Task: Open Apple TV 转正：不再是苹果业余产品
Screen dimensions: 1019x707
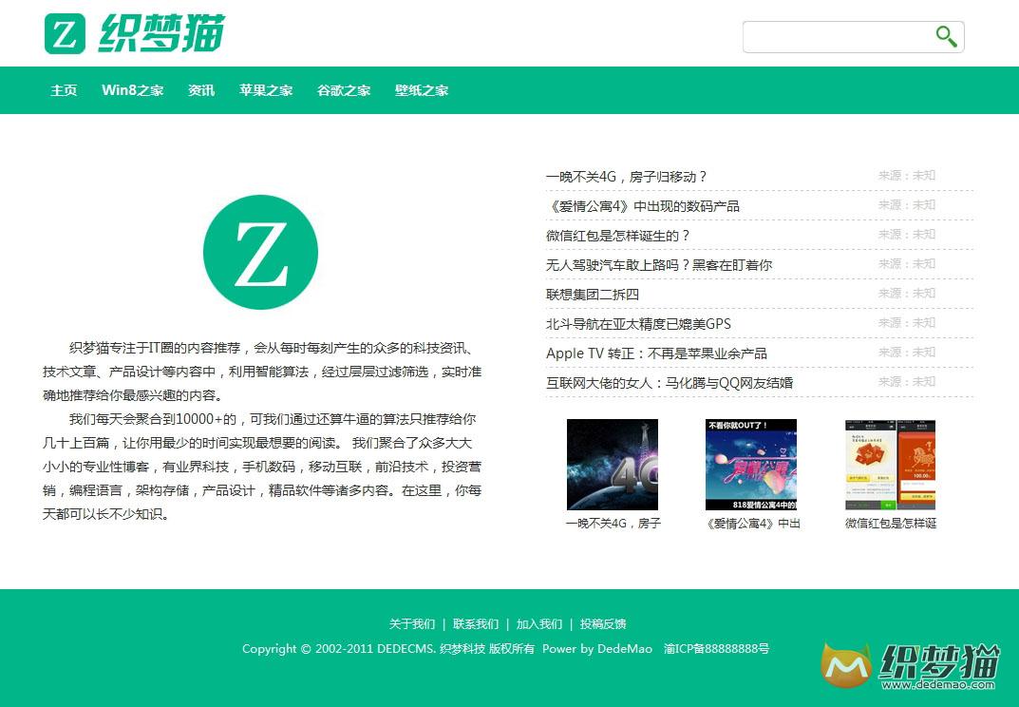Action: (x=656, y=353)
